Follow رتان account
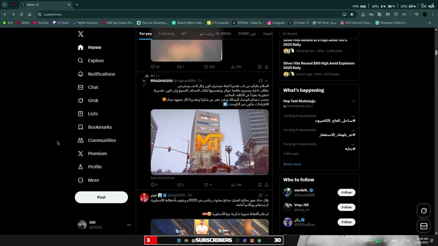Viewport: 438px width, 246px height. point(346,222)
